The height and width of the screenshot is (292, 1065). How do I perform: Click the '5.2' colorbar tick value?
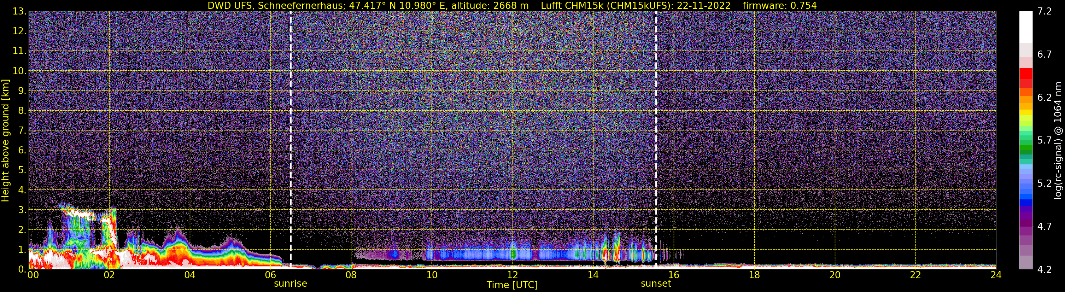coord(1044,183)
